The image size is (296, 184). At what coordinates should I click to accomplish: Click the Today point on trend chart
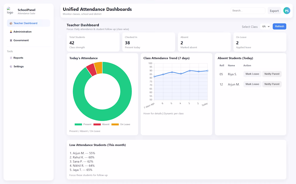click(x=207, y=71)
